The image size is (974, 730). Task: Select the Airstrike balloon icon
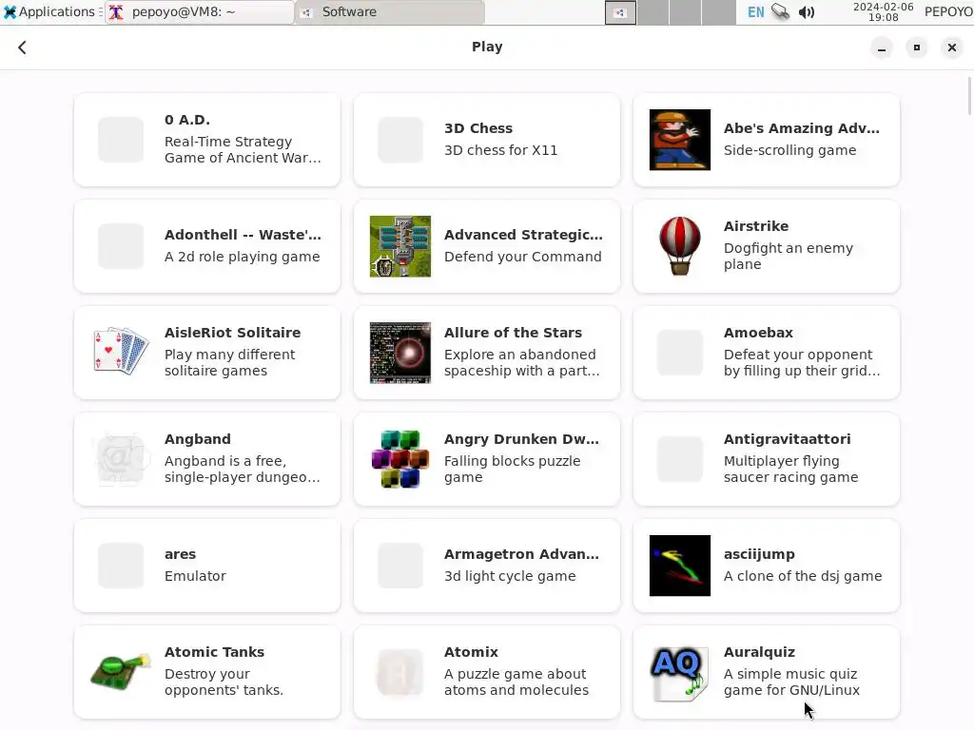point(679,246)
